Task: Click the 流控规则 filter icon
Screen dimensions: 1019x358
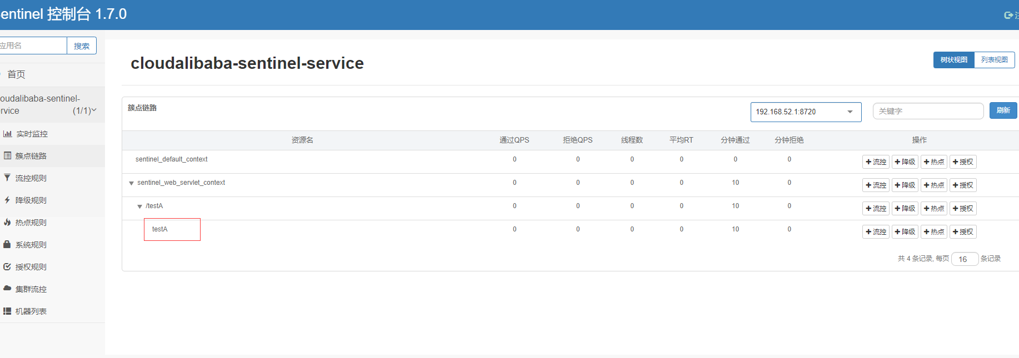Action: (x=7, y=178)
